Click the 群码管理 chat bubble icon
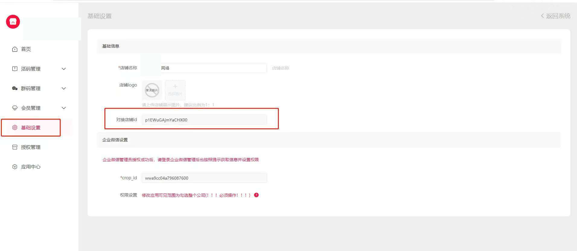This screenshot has width=577, height=251. [x=14, y=88]
